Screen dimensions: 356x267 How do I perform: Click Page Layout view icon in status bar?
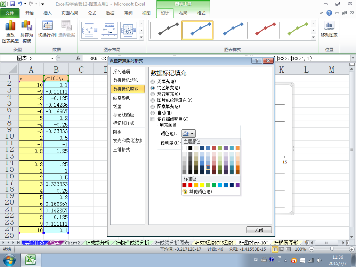click(x=282, y=249)
